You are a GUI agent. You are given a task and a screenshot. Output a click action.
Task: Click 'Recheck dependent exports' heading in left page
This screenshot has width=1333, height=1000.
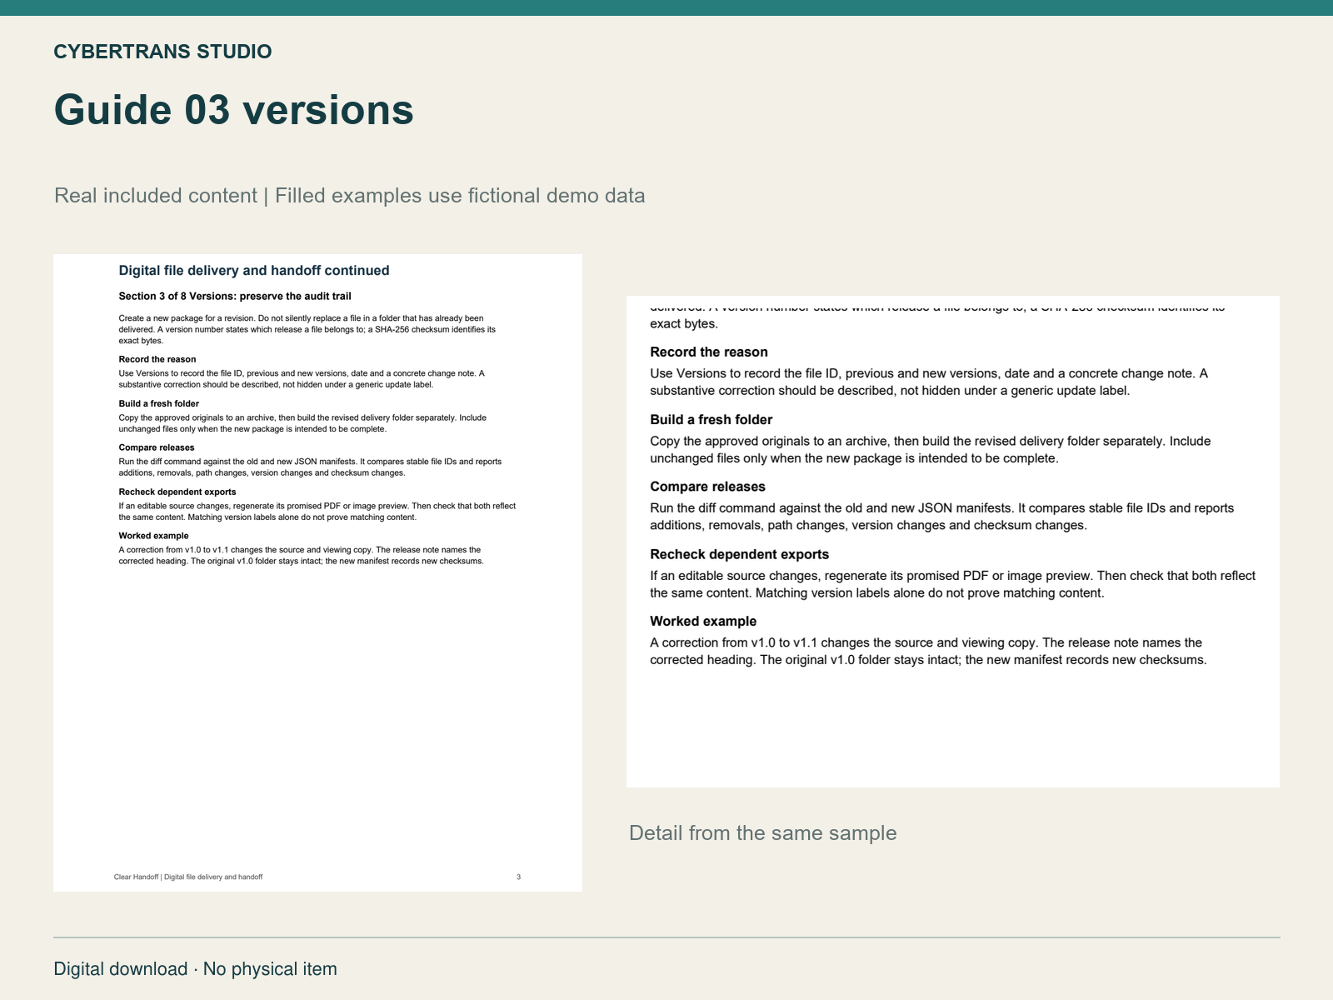click(177, 492)
